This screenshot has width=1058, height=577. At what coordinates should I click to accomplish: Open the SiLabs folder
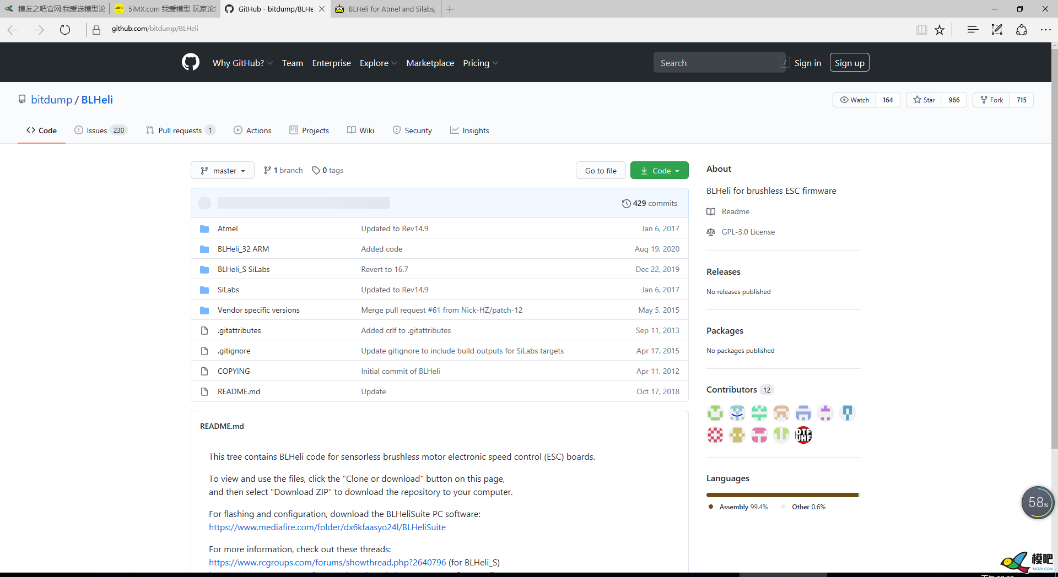pos(228,290)
